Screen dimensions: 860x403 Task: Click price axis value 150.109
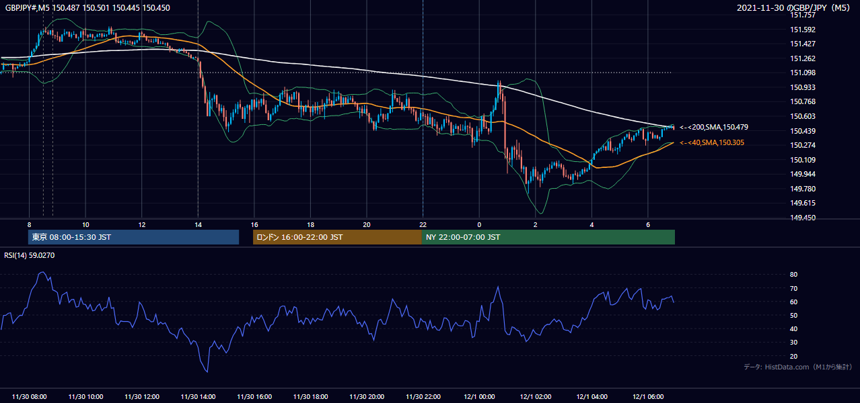point(802,160)
